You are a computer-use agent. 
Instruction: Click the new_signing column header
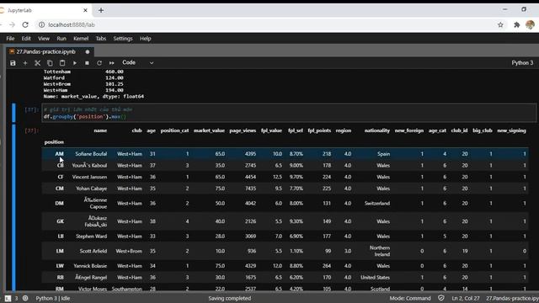(511, 130)
